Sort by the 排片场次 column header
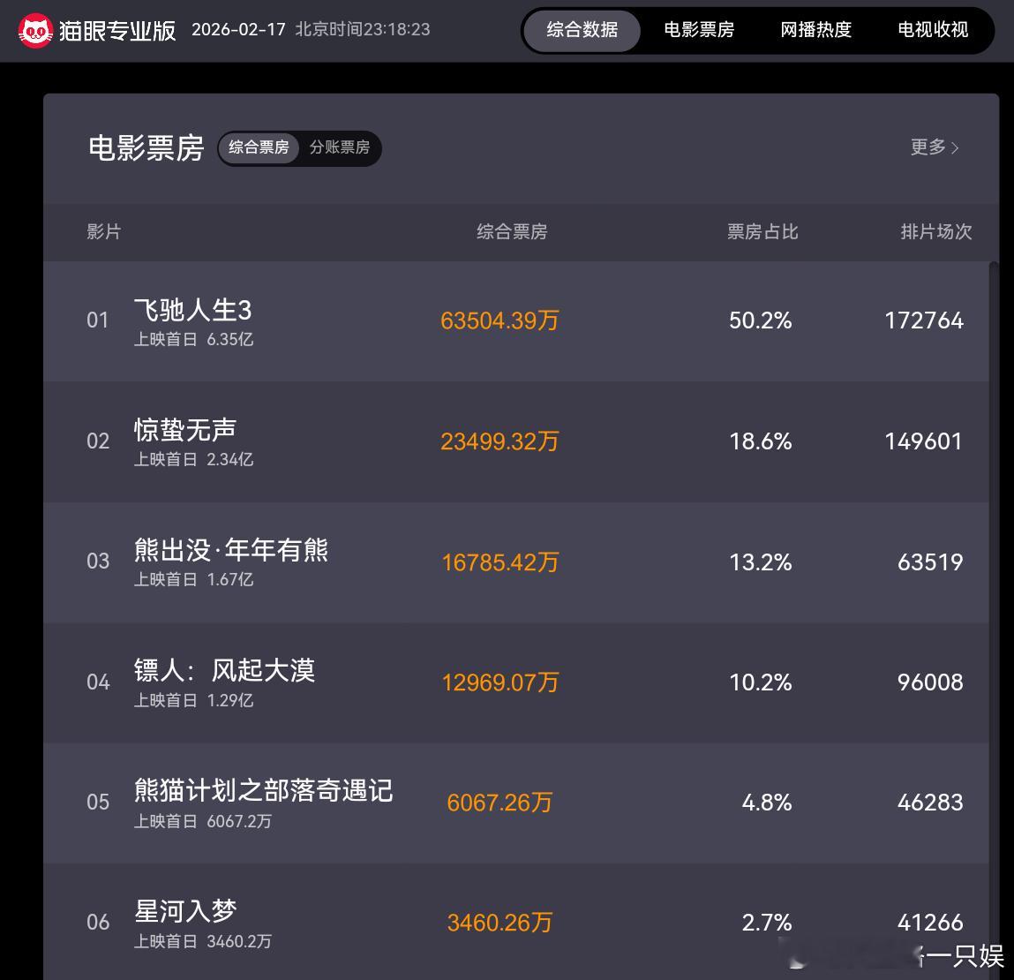 click(x=935, y=232)
